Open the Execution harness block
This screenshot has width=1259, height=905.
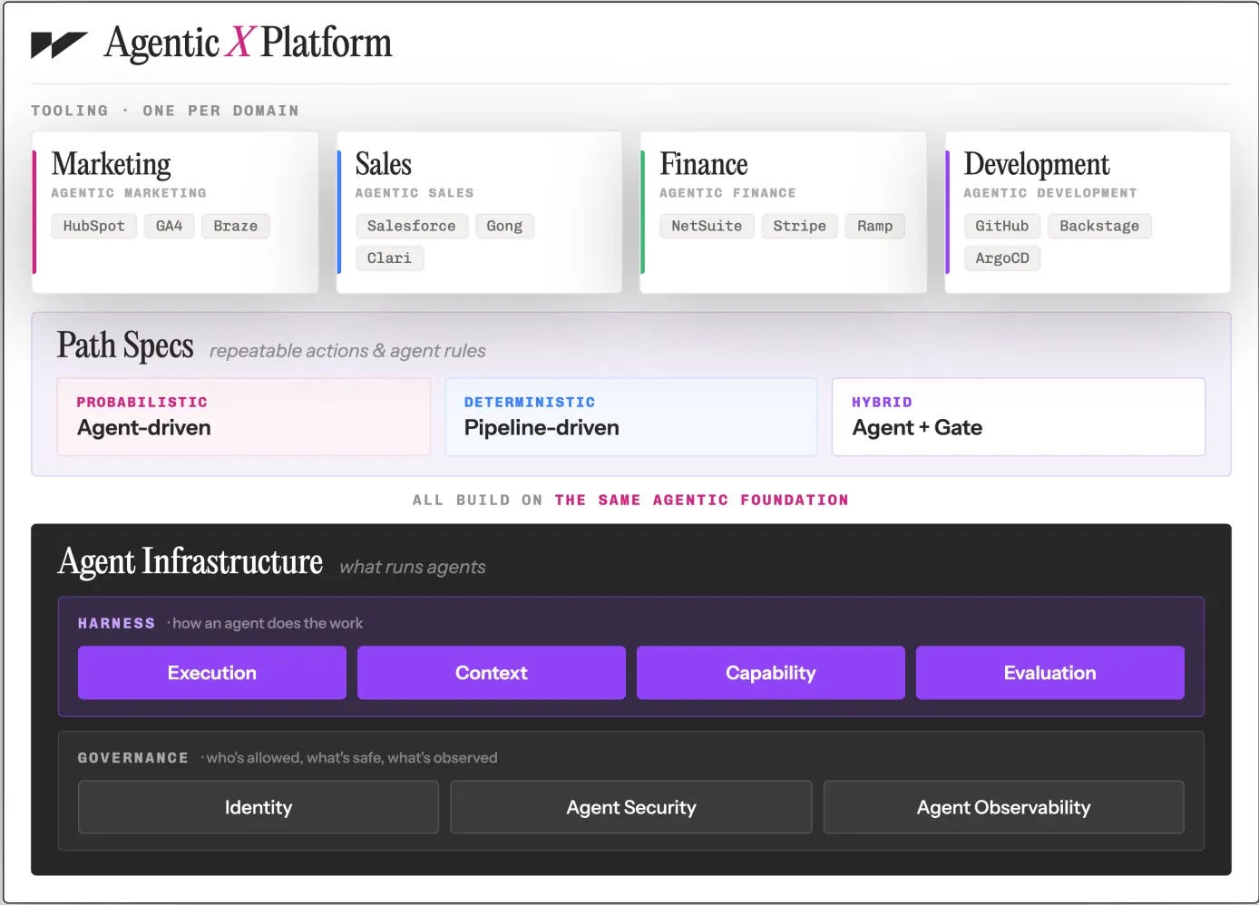click(x=212, y=673)
